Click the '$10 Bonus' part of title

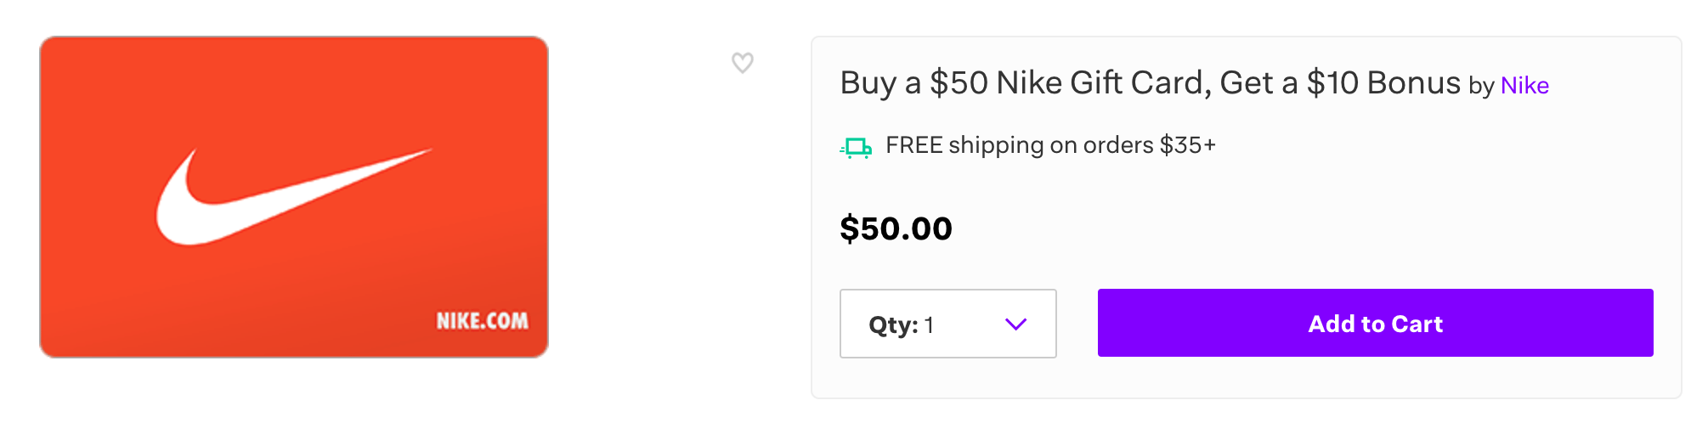pyautogui.click(x=1383, y=83)
